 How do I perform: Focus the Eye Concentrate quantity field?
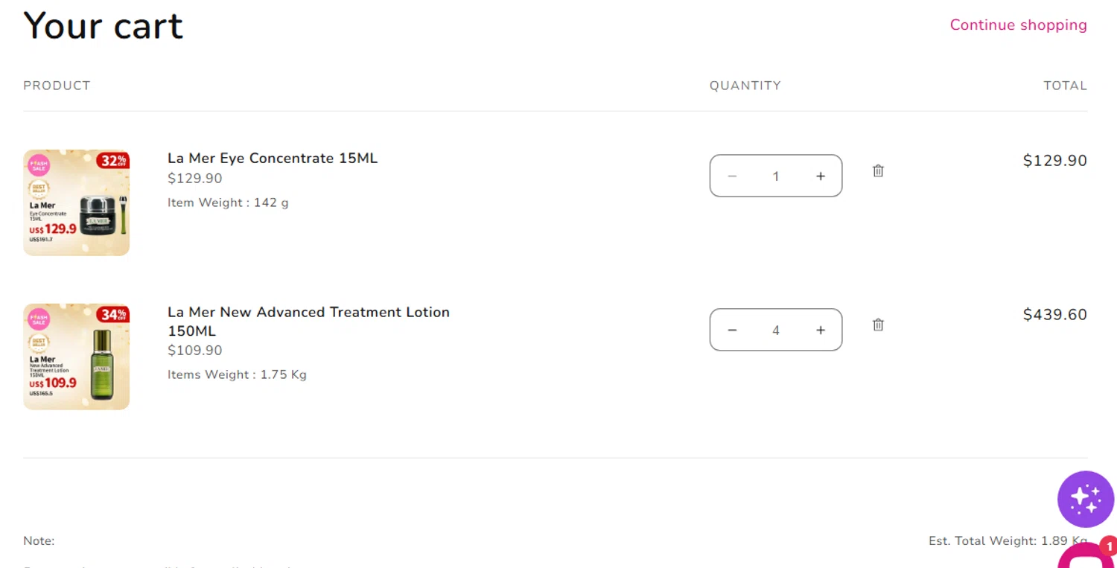(x=775, y=176)
